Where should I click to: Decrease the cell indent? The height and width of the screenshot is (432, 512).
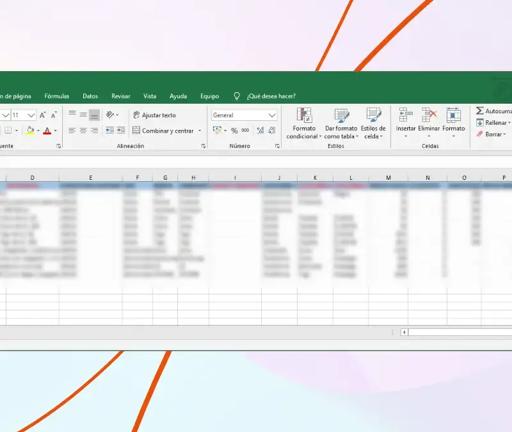tap(109, 131)
